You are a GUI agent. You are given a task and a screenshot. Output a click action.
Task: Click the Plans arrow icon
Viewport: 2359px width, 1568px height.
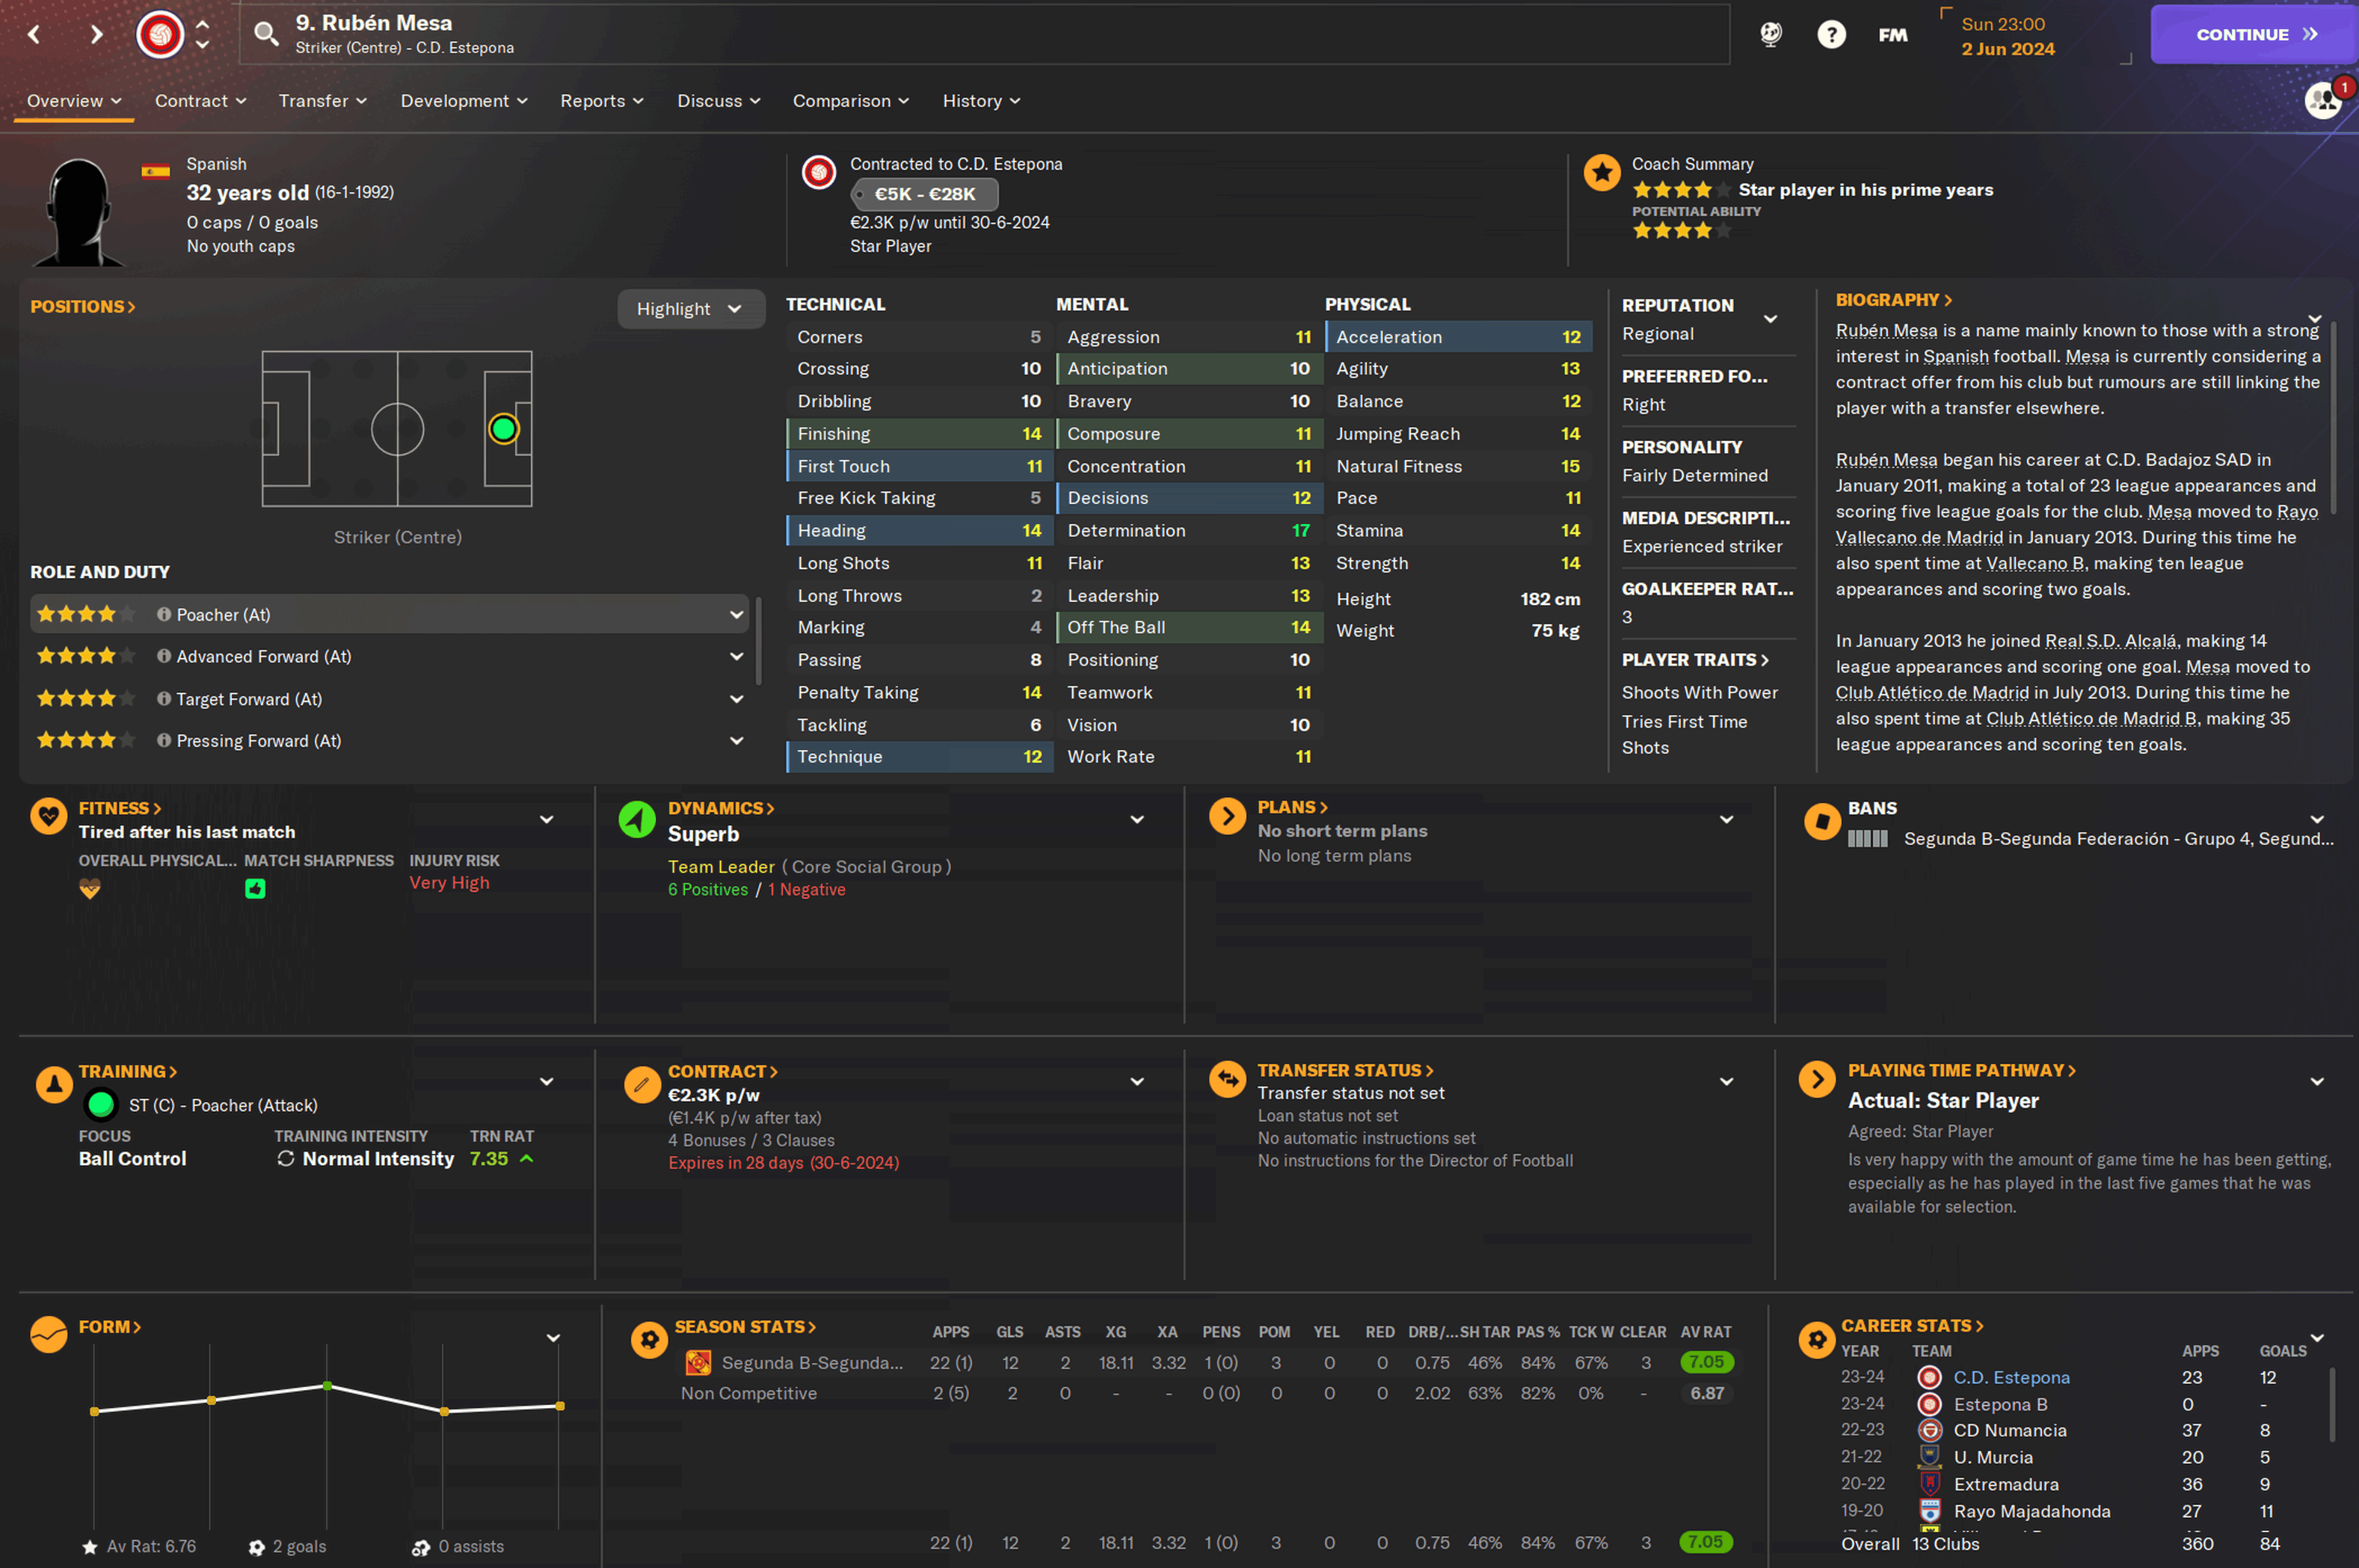click(x=1227, y=817)
